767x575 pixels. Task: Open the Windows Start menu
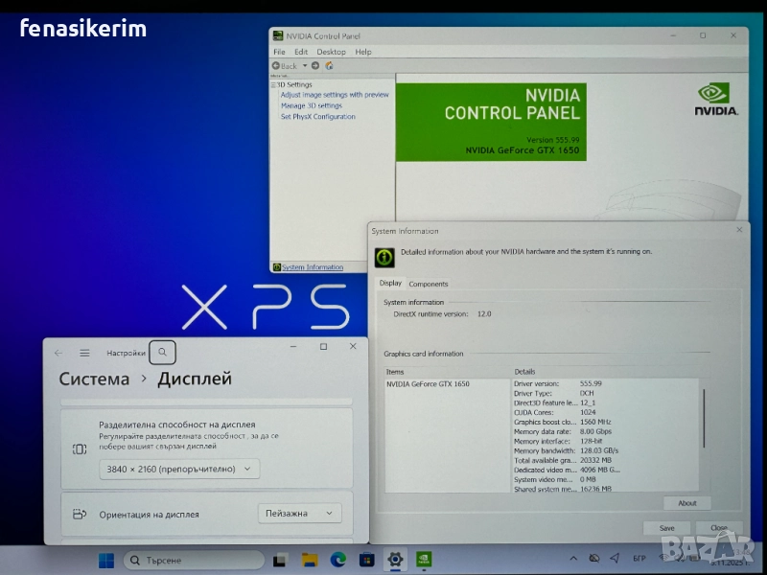coord(106,561)
